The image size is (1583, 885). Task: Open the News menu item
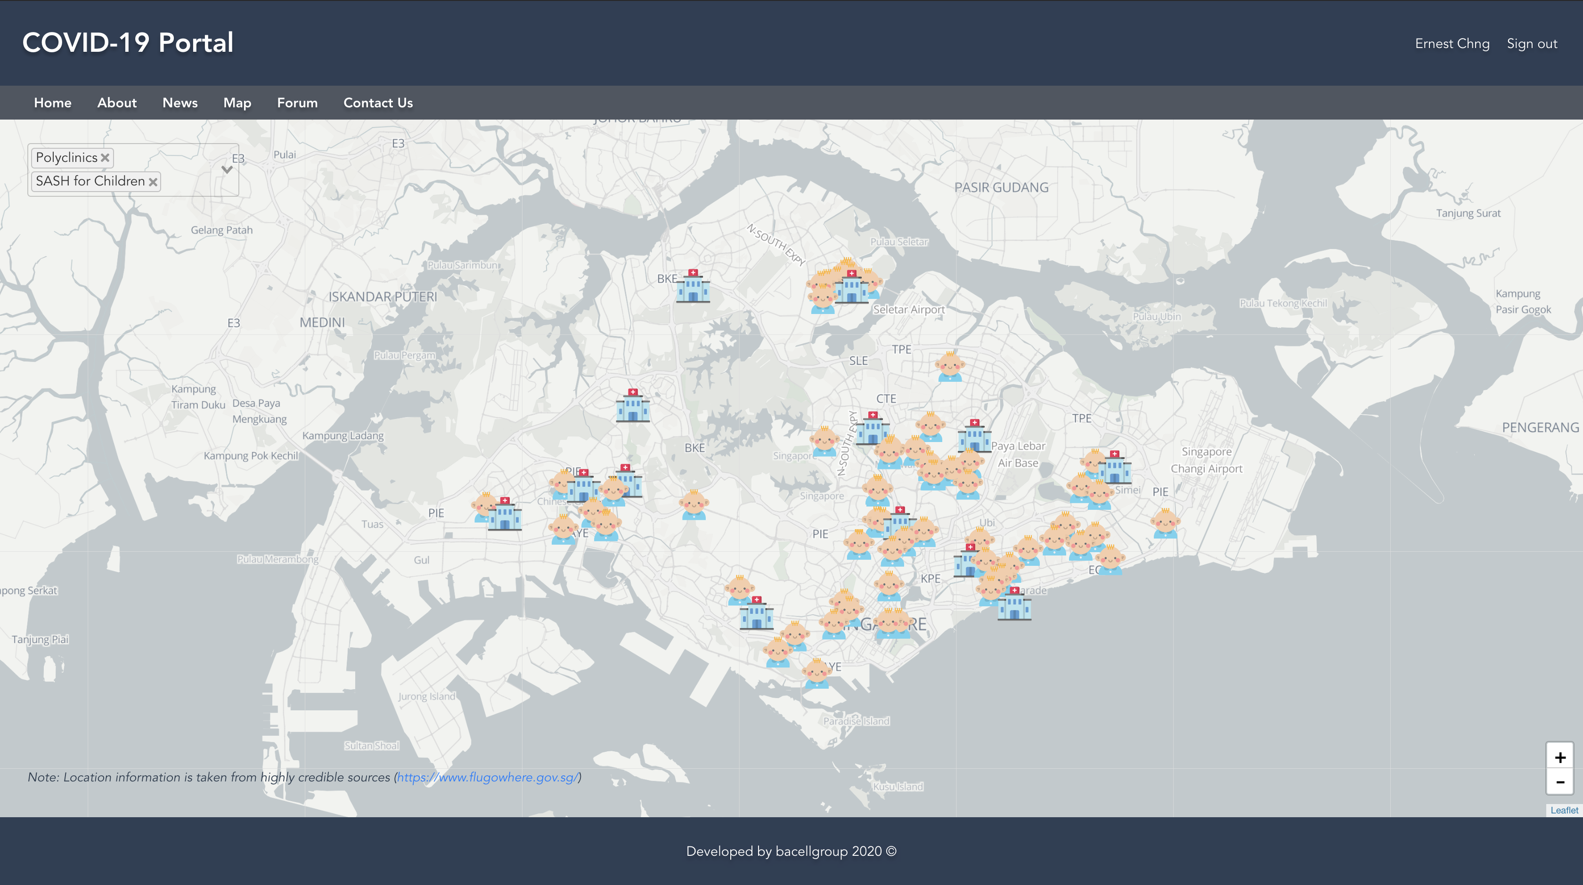pyautogui.click(x=180, y=103)
